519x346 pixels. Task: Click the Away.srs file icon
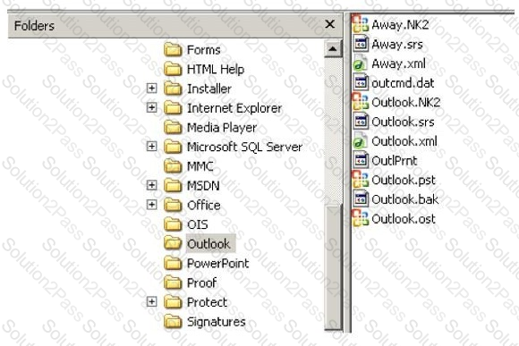[361, 44]
